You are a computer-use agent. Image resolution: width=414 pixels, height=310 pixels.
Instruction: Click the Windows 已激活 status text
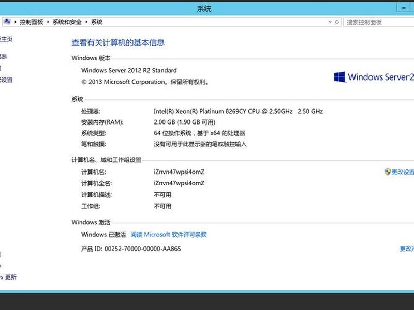tap(103, 235)
